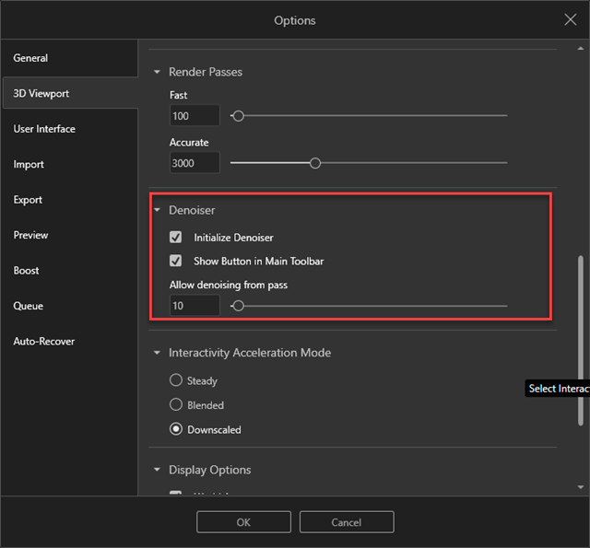Open the General options tab
590x548 pixels.
pyautogui.click(x=30, y=58)
